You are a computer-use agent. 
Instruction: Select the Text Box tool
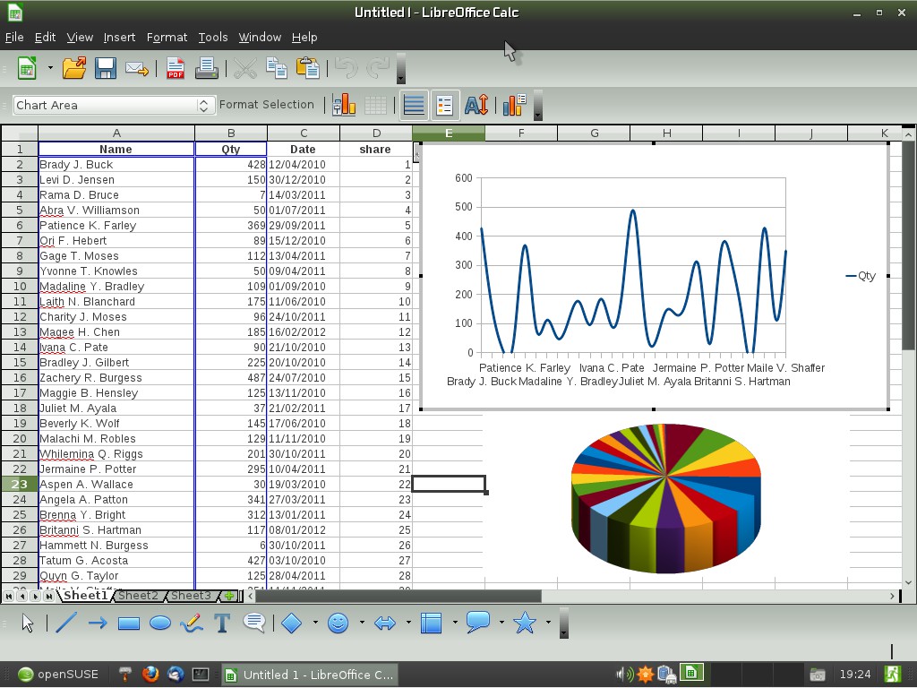(x=221, y=622)
